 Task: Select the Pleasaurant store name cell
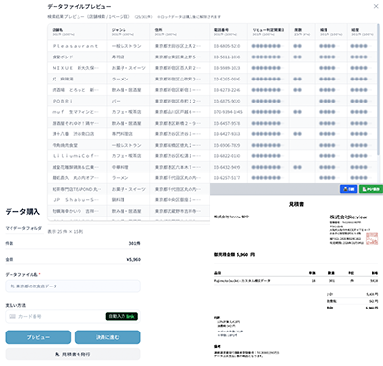point(78,46)
